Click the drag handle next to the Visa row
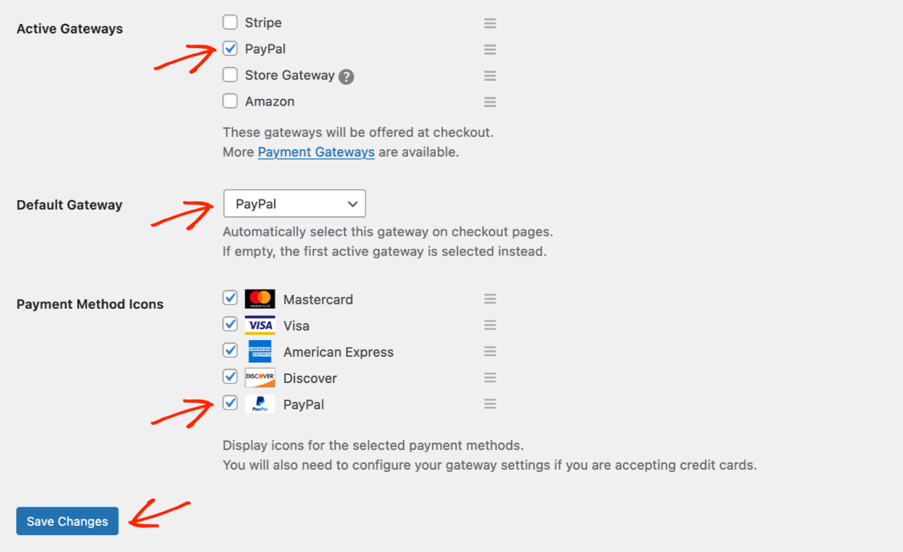Screen dimensions: 903x552 490,324
